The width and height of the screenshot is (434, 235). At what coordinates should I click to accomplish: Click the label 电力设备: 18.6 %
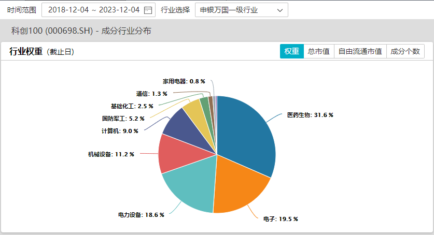(x=141, y=215)
